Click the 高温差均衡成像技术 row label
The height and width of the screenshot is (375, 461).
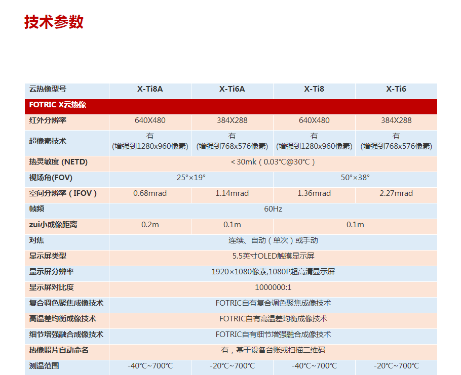62,319
